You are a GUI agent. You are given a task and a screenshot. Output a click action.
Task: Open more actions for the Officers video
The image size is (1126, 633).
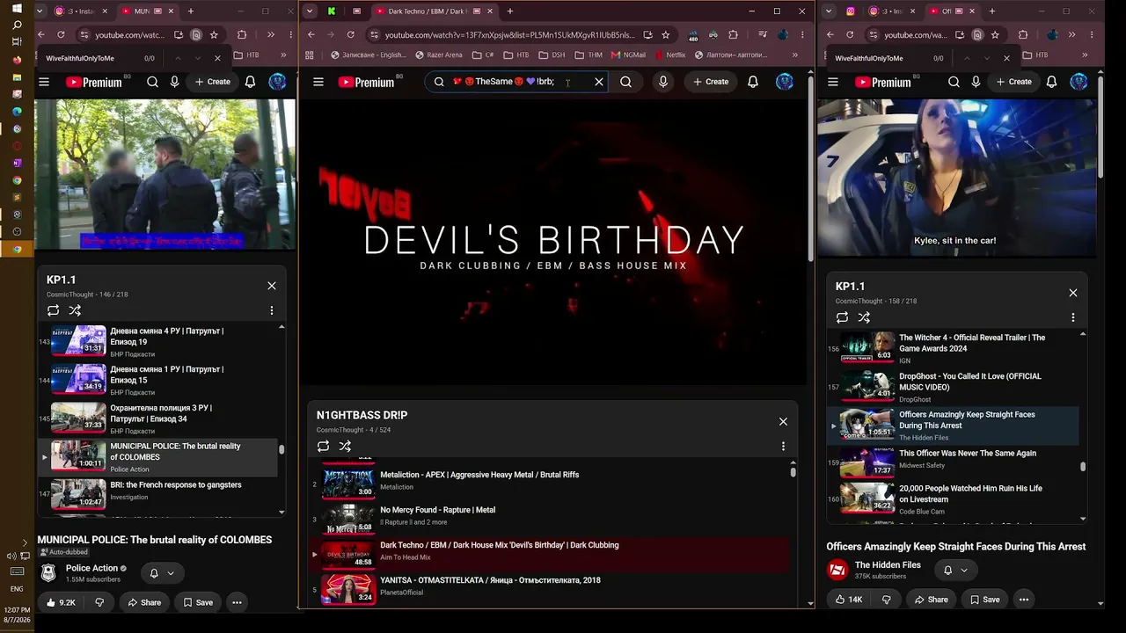pos(1024,600)
